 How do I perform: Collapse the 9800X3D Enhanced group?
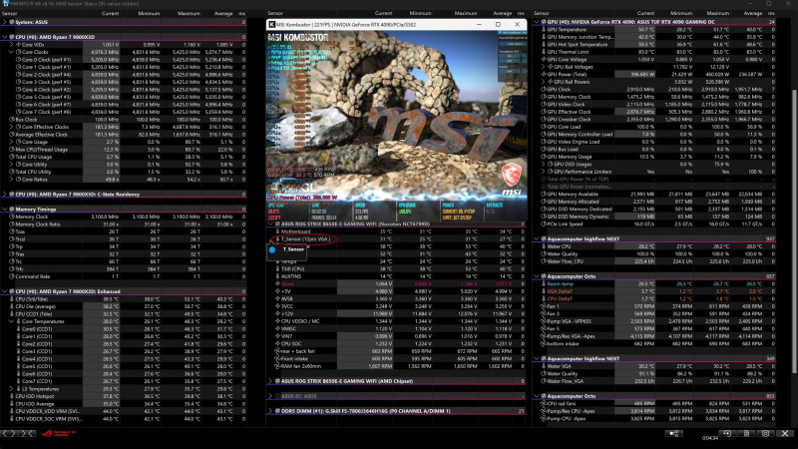pyautogui.click(x=5, y=291)
